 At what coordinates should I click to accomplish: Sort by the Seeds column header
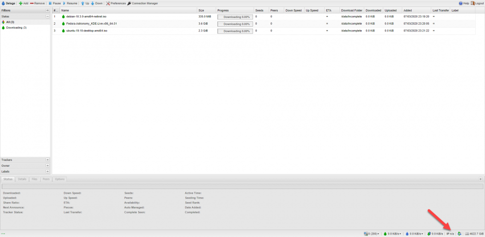[261, 11]
